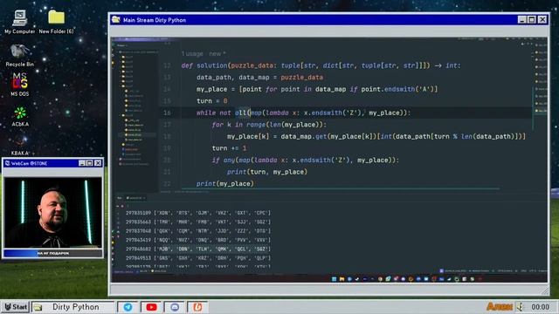This screenshot has height=314, width=559.
Task: Click the WebCam window title icon
Action: [x=8, y=163]
